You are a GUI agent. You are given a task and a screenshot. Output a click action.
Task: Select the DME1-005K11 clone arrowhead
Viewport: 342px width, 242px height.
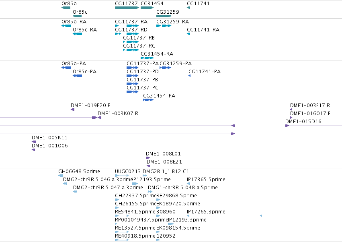[34, 142]
